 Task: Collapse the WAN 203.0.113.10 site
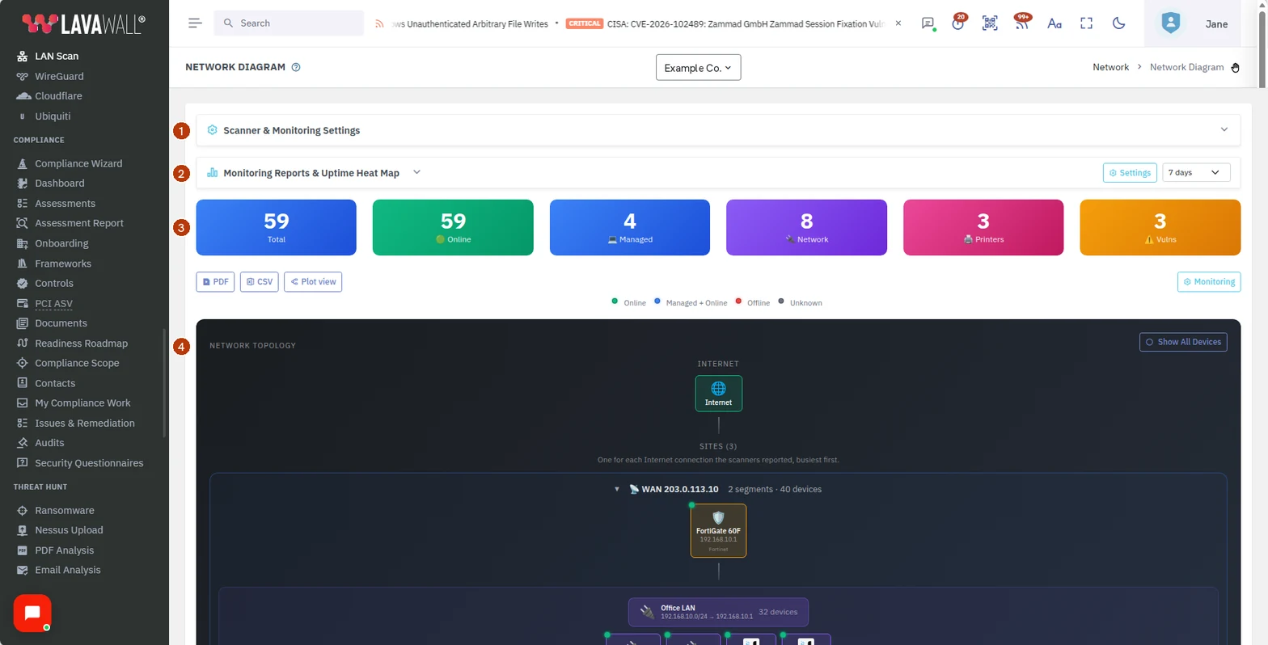[x=617, y=489]
